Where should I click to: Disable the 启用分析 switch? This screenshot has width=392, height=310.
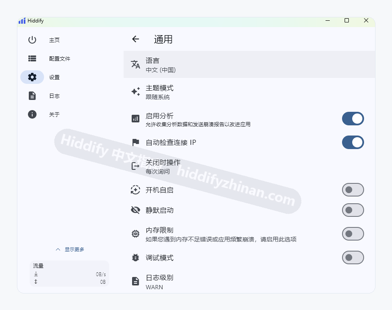pos(353,118)
